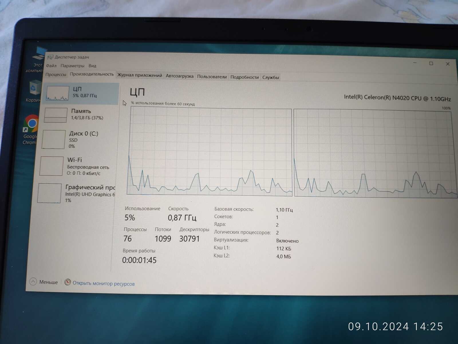The width and height of the screenshot is (458, 344).
Task: Open the Параметры menu
Action: click(x=72, y=66)
